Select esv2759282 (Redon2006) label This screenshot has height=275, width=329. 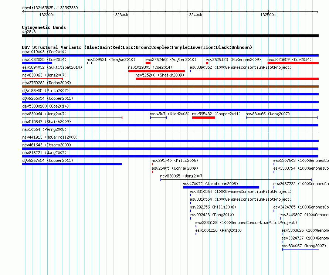(x=47, y=83)
